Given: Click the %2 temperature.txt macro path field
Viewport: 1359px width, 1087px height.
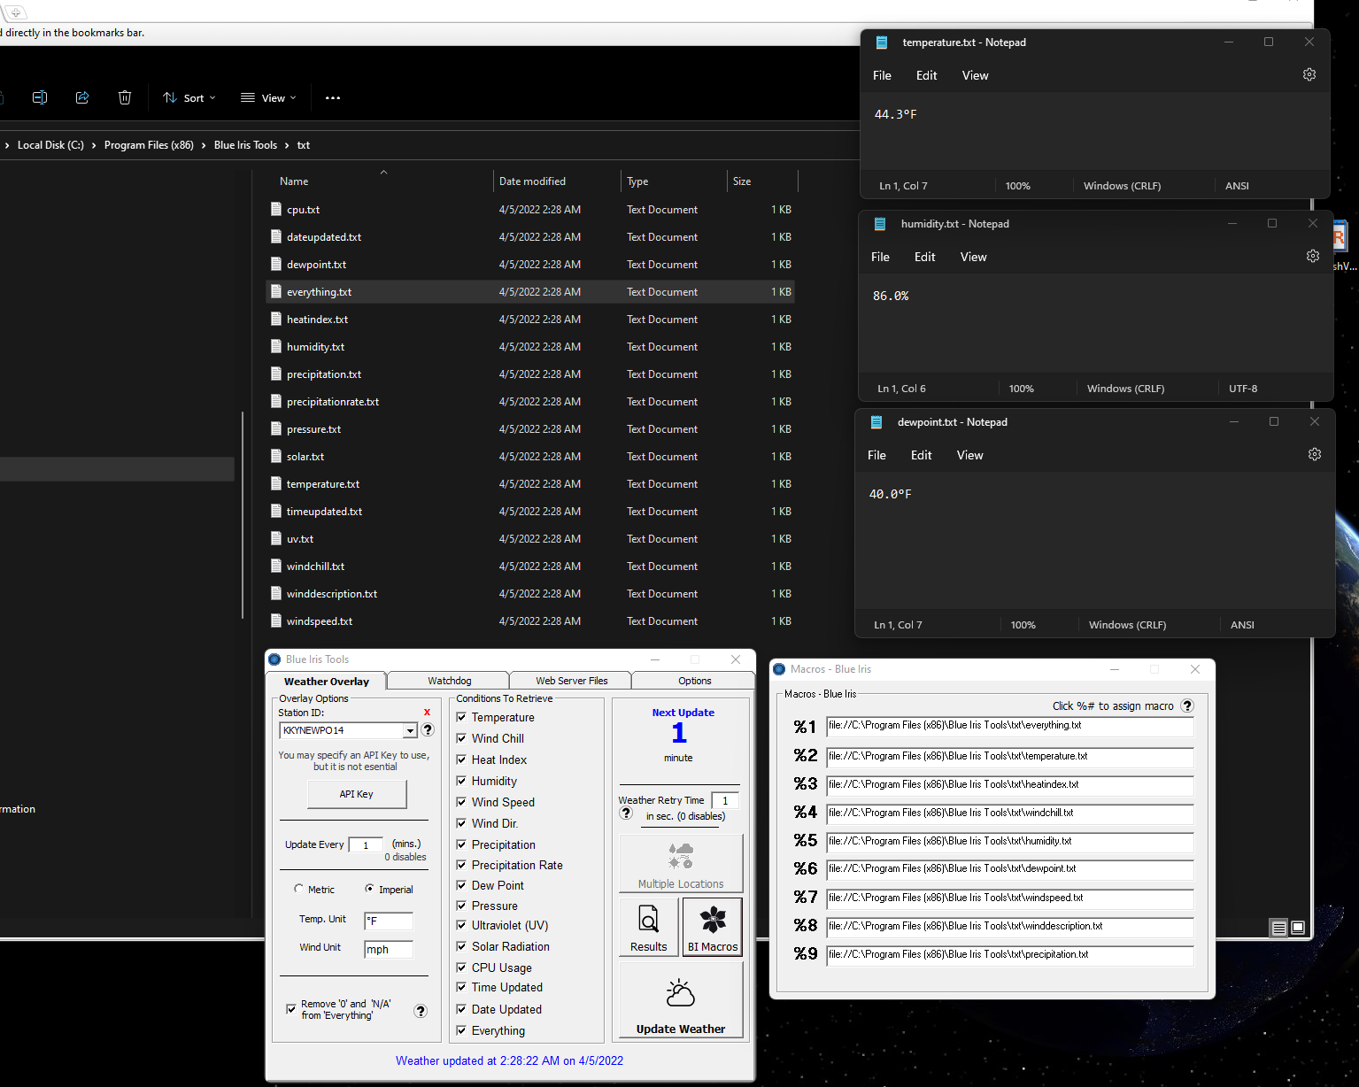Looking at the screenshot, I should click(x=1010, y=756).
